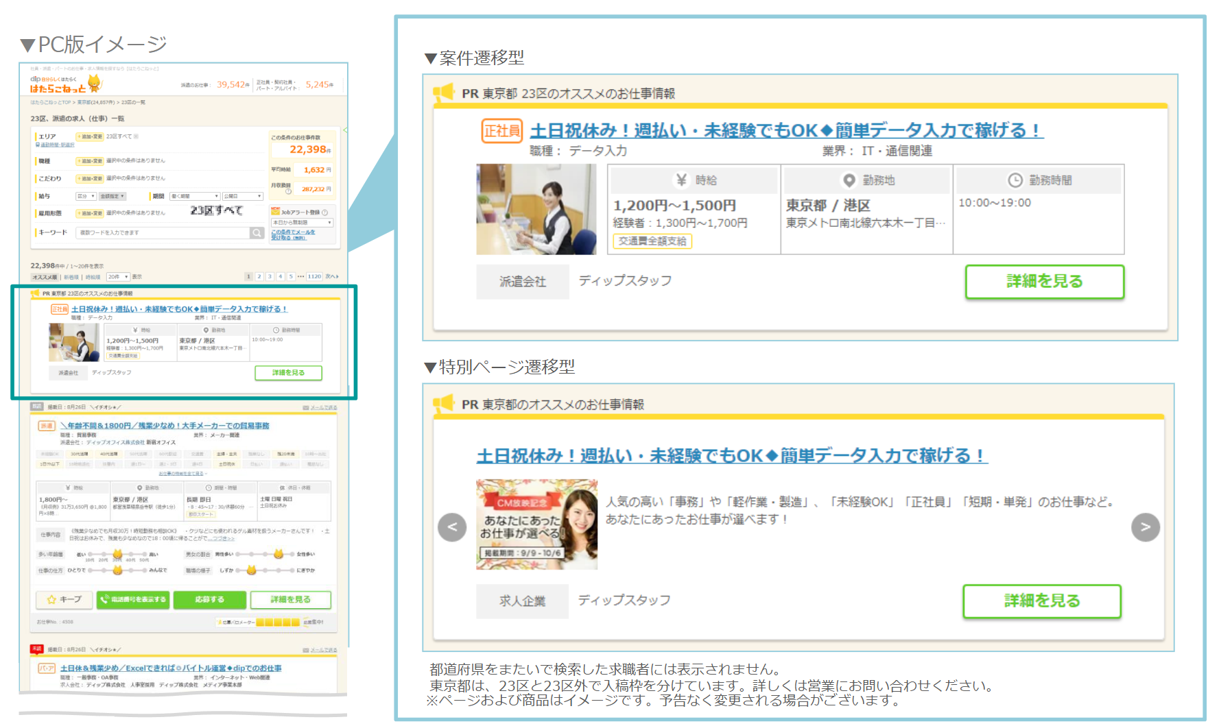This screenshot has height=726, width=1208.
Task: Click the green 応募する button
Action: [210, 599]
